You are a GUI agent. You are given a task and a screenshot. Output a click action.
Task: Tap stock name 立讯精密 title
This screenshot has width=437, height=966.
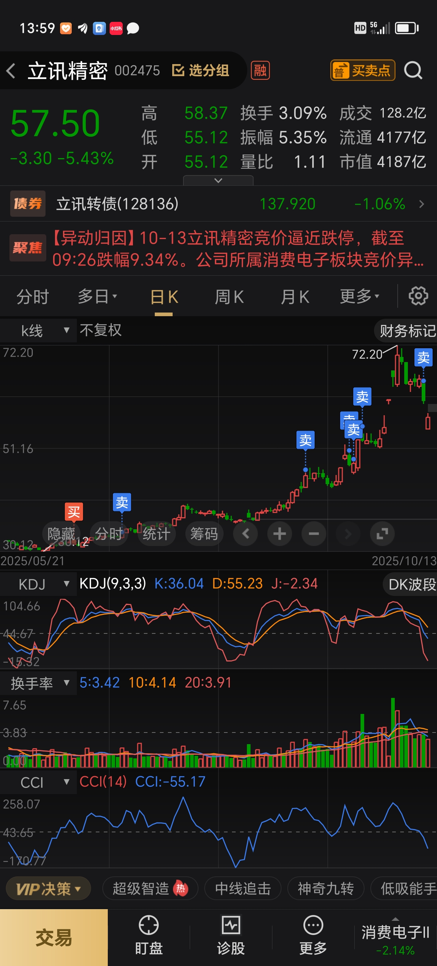68,71
